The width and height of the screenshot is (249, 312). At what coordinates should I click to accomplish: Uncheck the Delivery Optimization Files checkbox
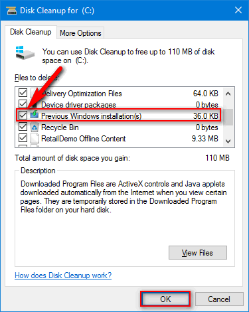coord(23,93)
